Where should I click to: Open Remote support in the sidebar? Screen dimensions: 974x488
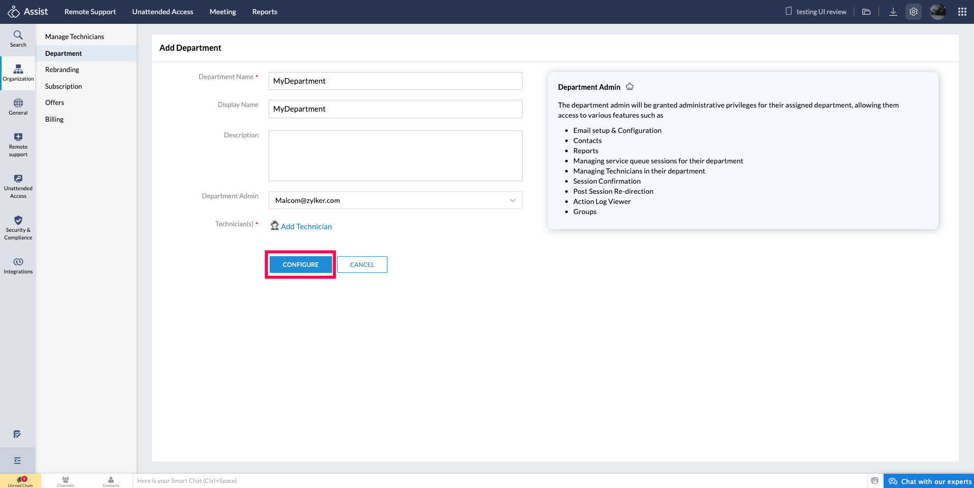tap(18, 145)
